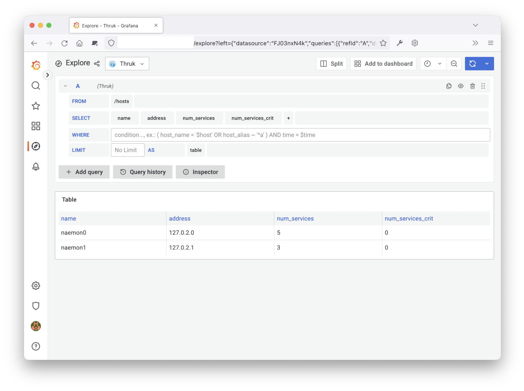Open the address column selector
The width and height of the screenshot is (524, 391).
click(x=156, y=118)
